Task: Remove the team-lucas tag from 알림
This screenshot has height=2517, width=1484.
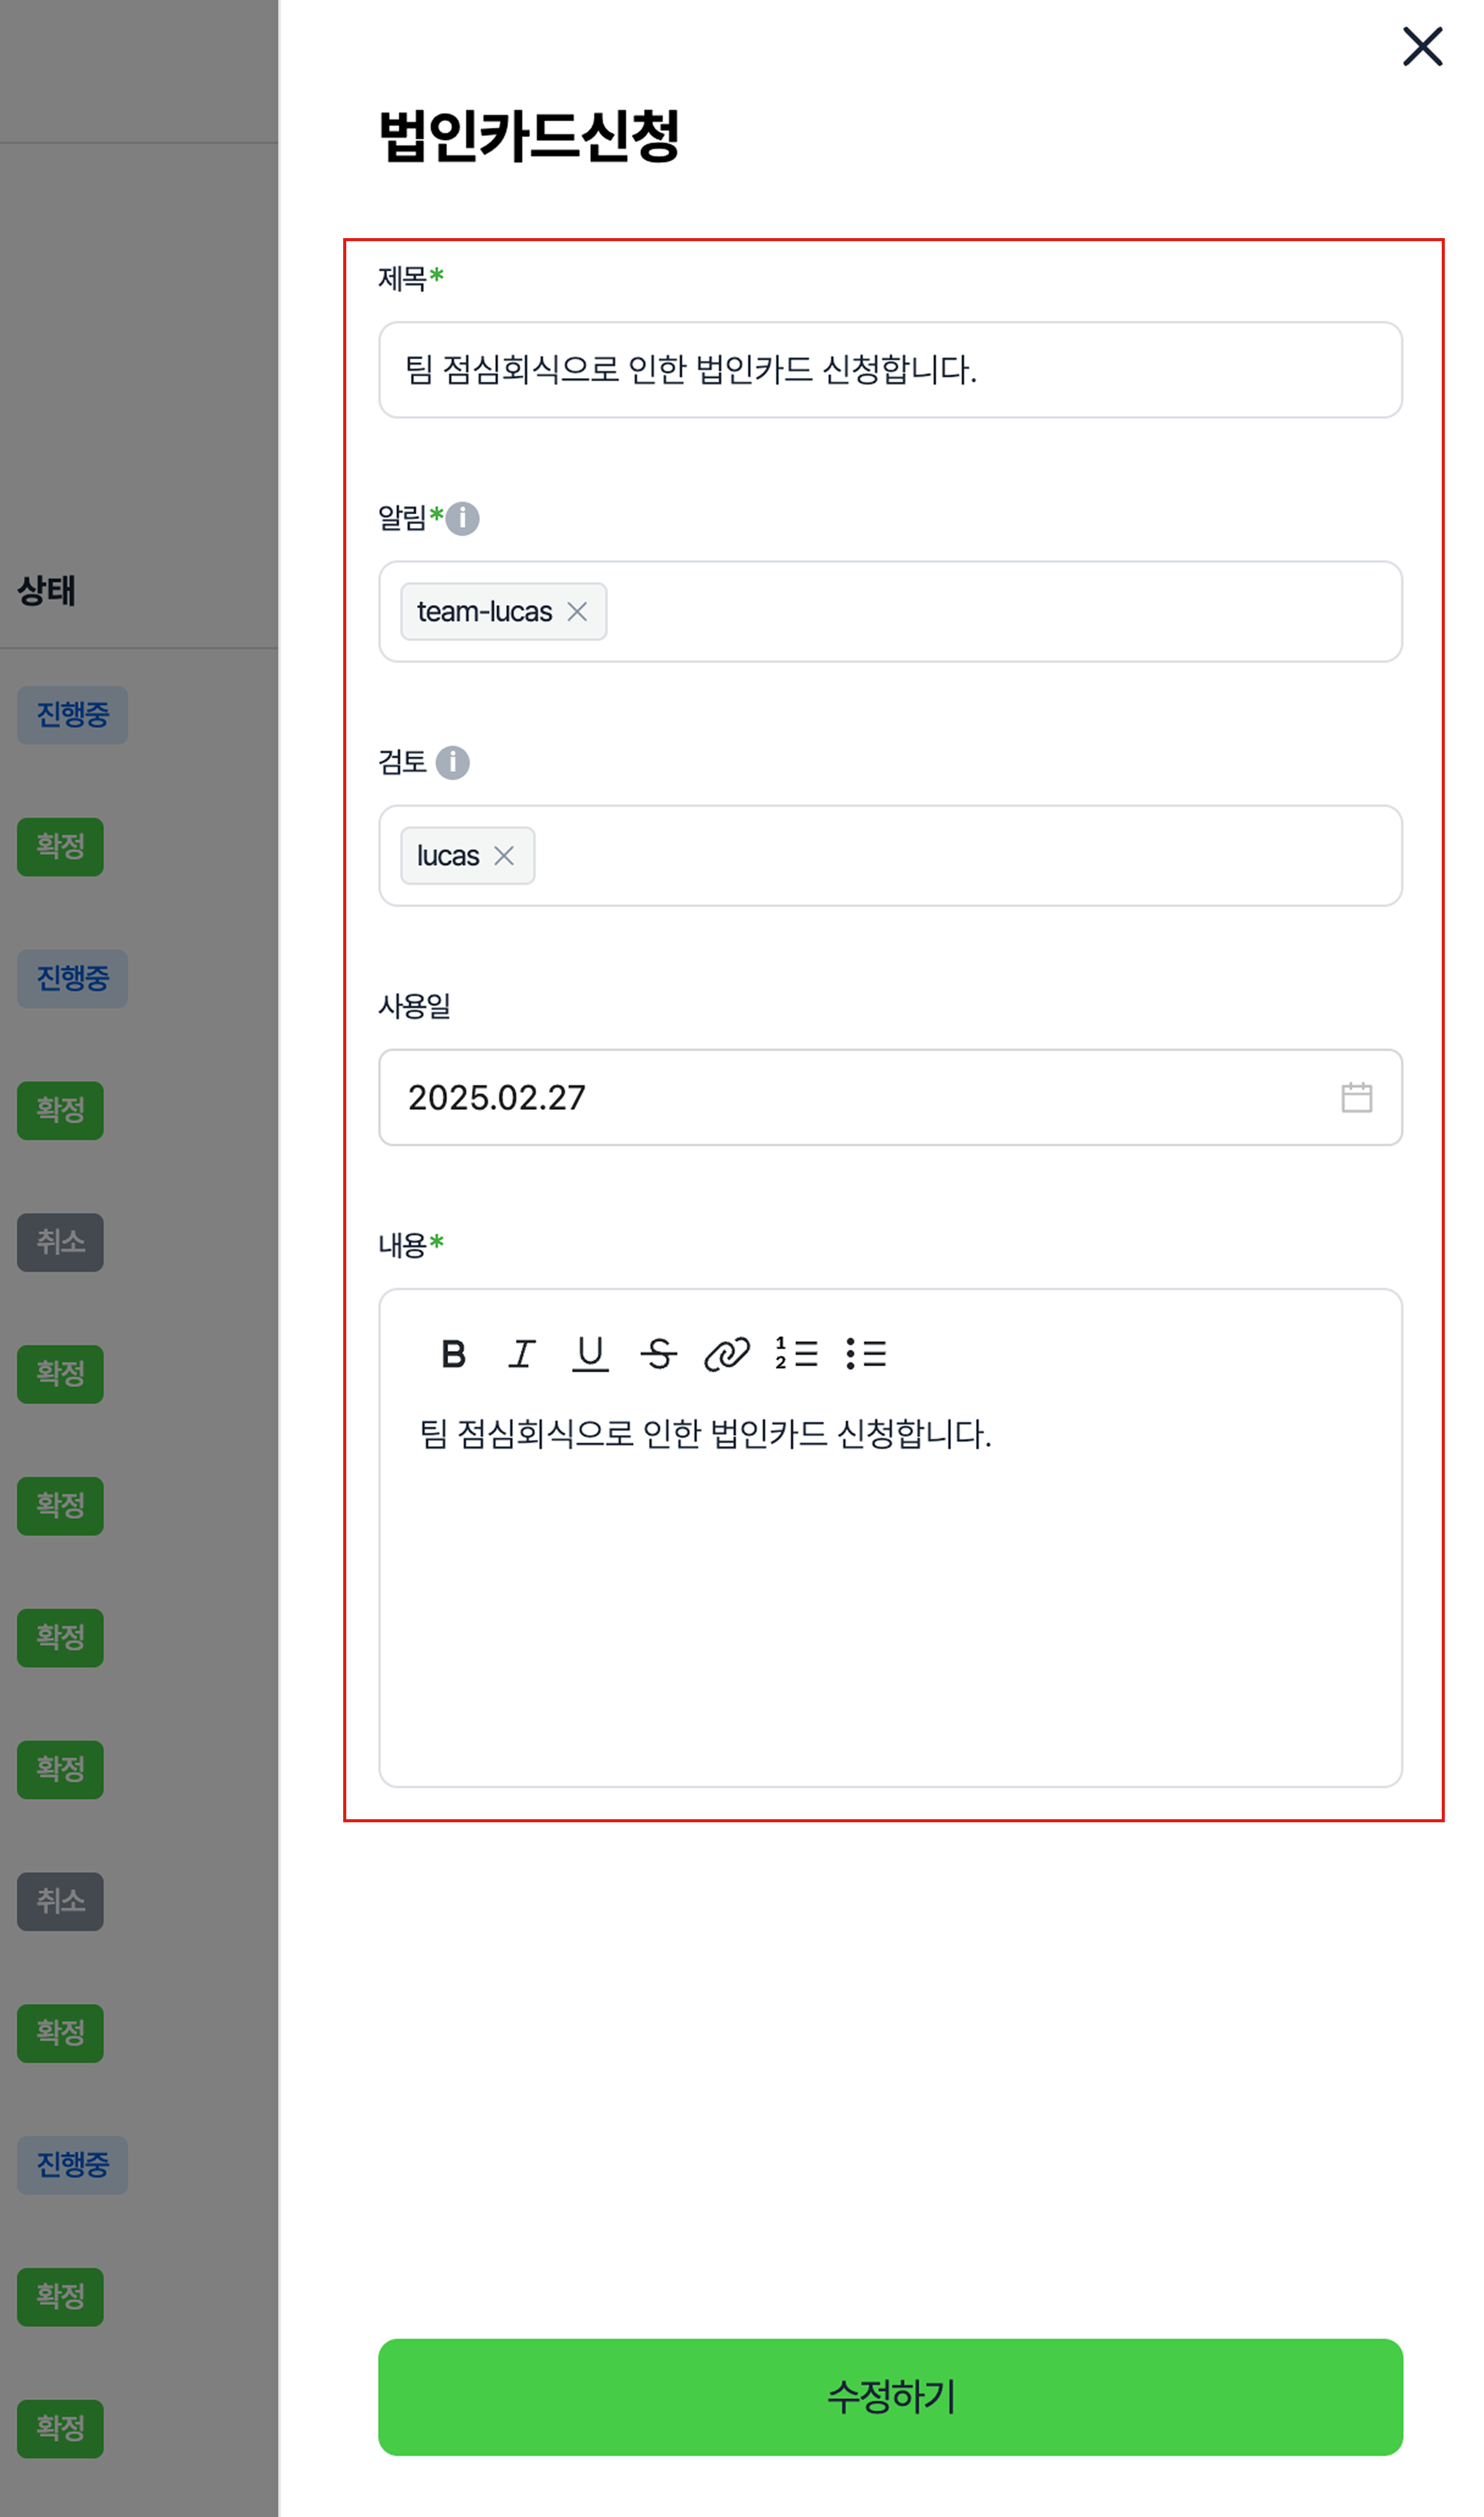Action: pos(577,611)
